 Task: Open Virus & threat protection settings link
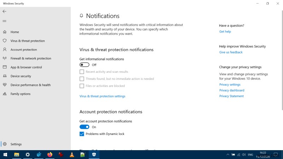102,96
